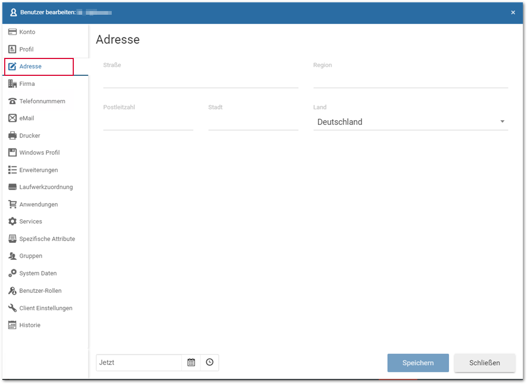This screenshot has width=527, height=384.
Task: Click the Historie calendar icon
Action: coord(13,325)
